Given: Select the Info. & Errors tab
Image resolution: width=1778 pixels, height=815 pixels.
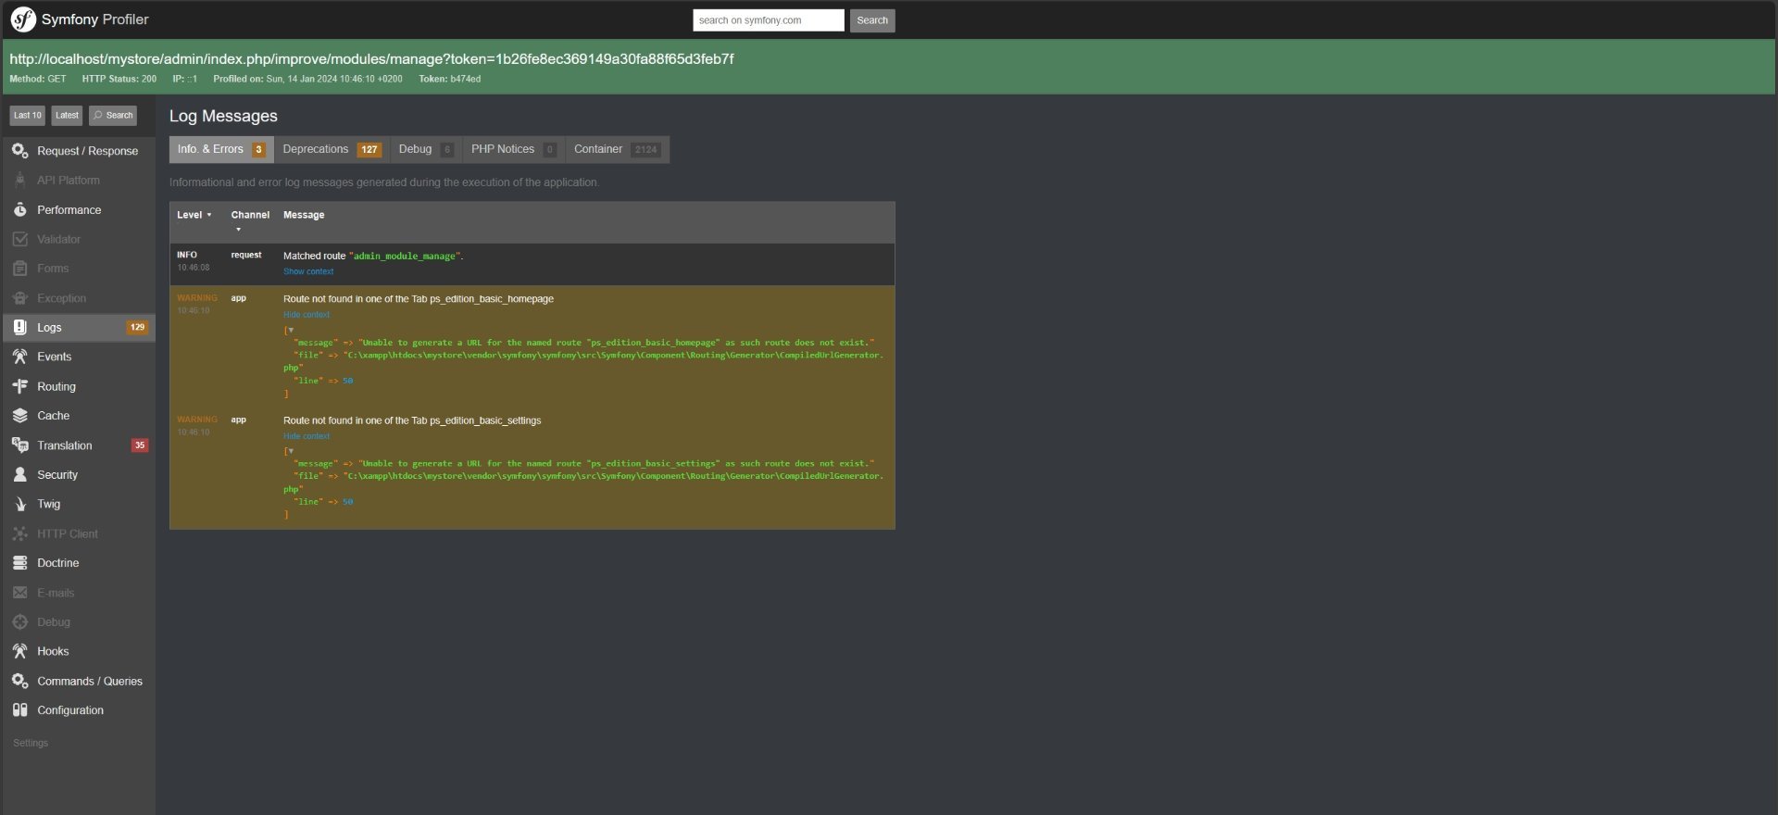Looking at the screenshot, I should coord(221,149).
